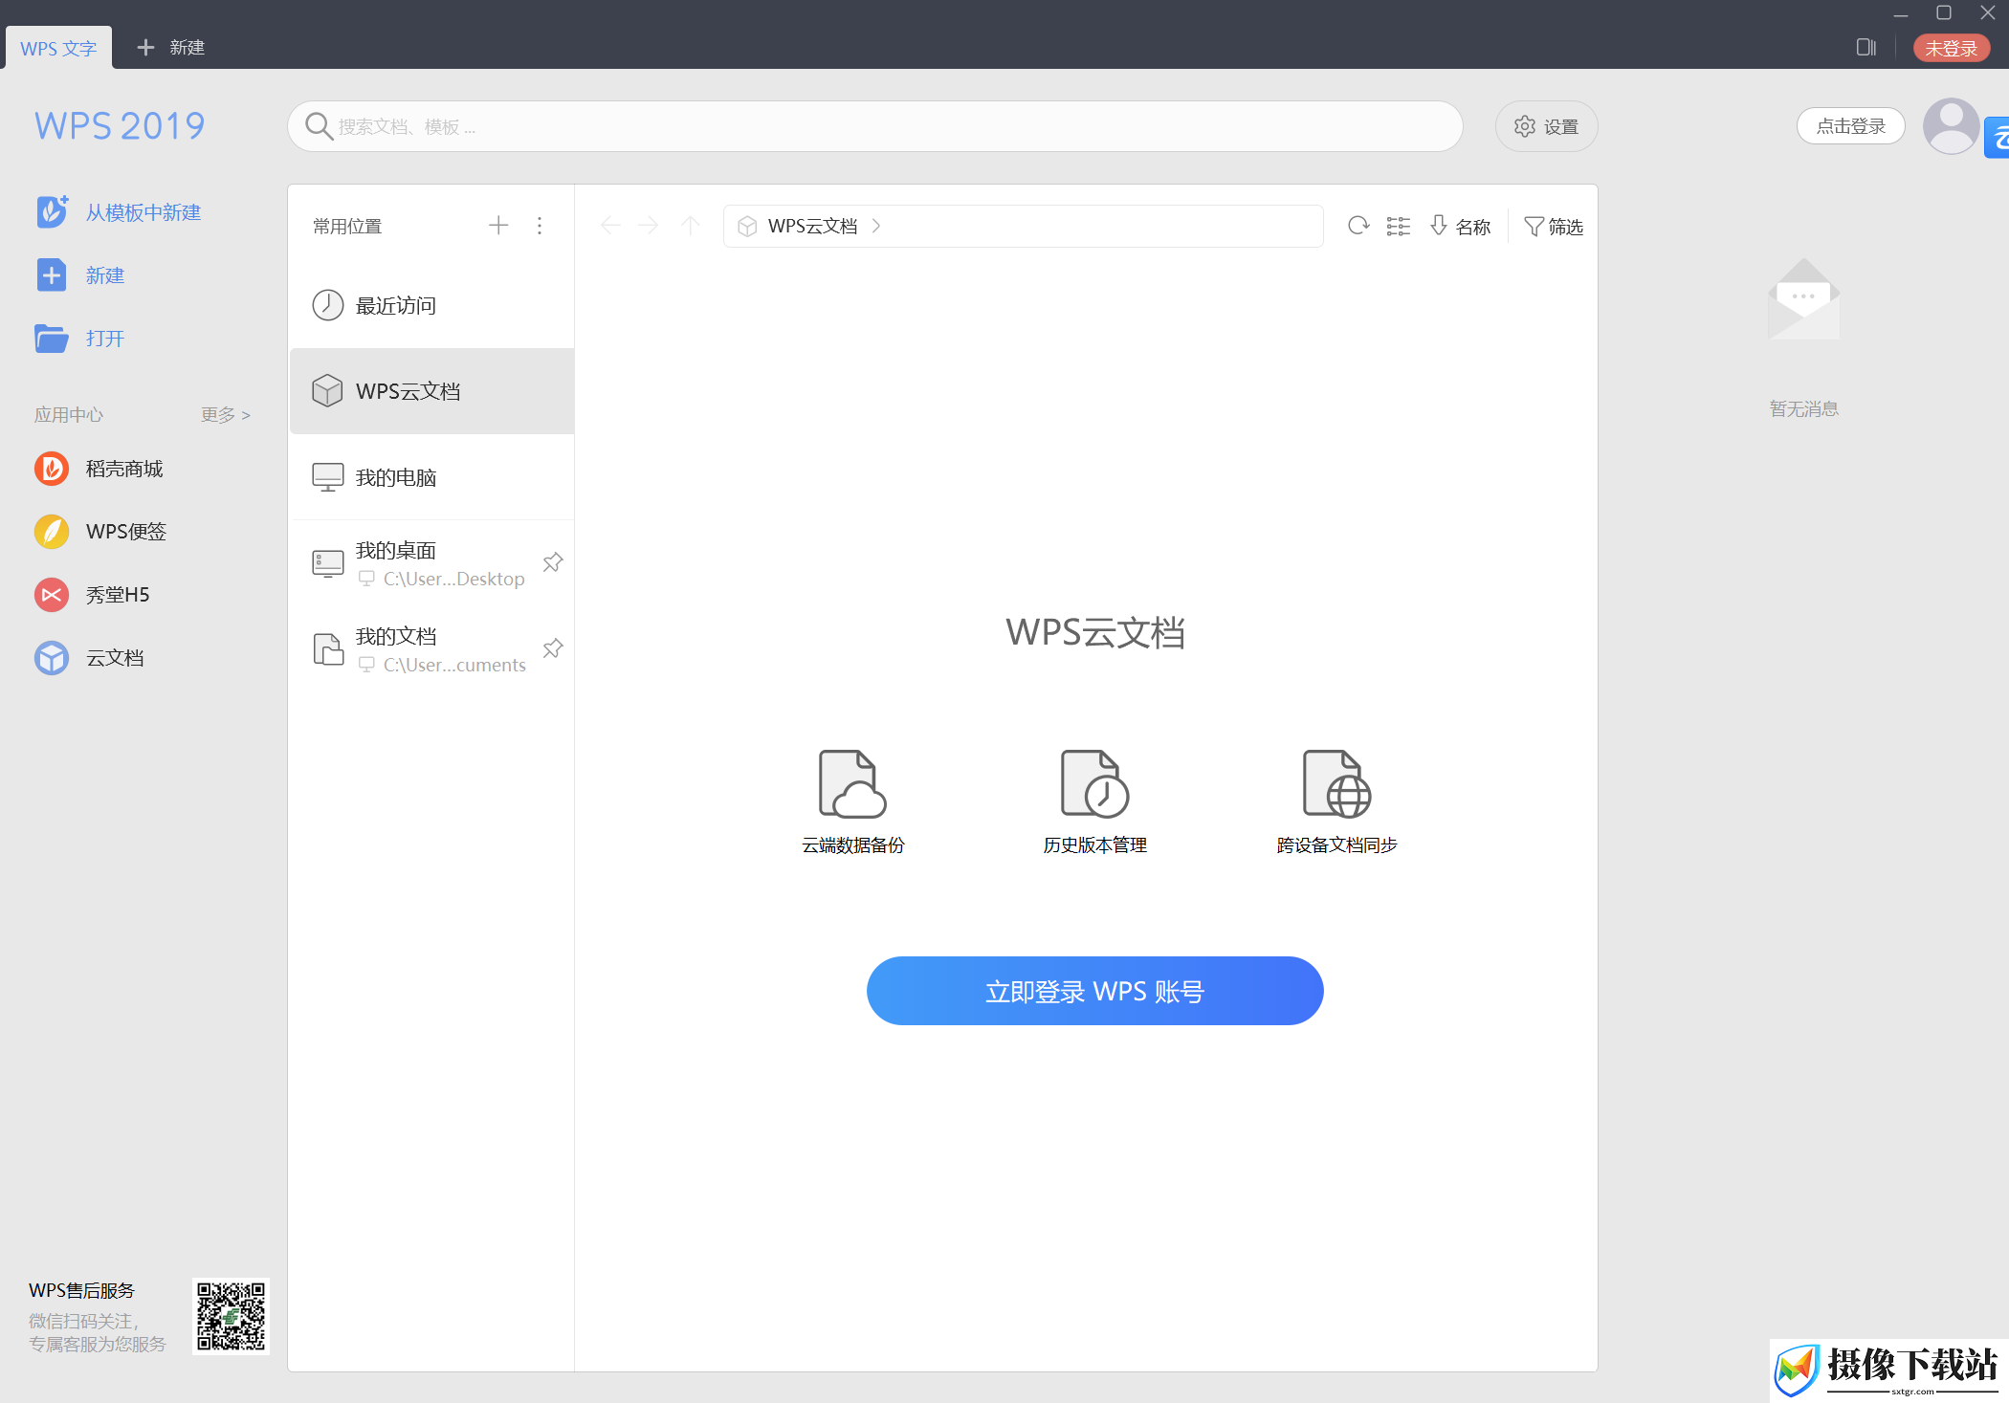This screenshot has height=1403, width=2009.
Task: Click the WPS售后服务 QR code
Action: [x=231, y=1316]
